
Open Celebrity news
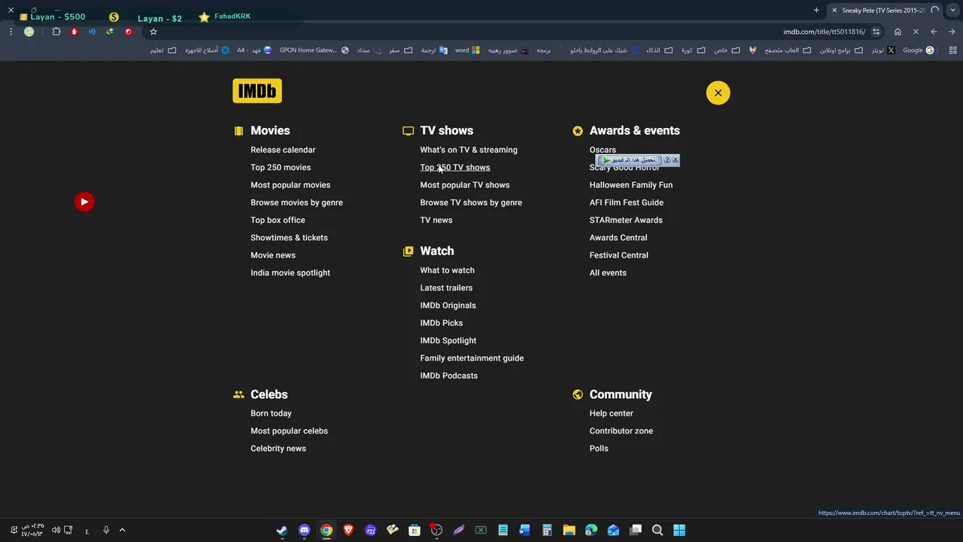pyautogui.click(x=278, y=449)
